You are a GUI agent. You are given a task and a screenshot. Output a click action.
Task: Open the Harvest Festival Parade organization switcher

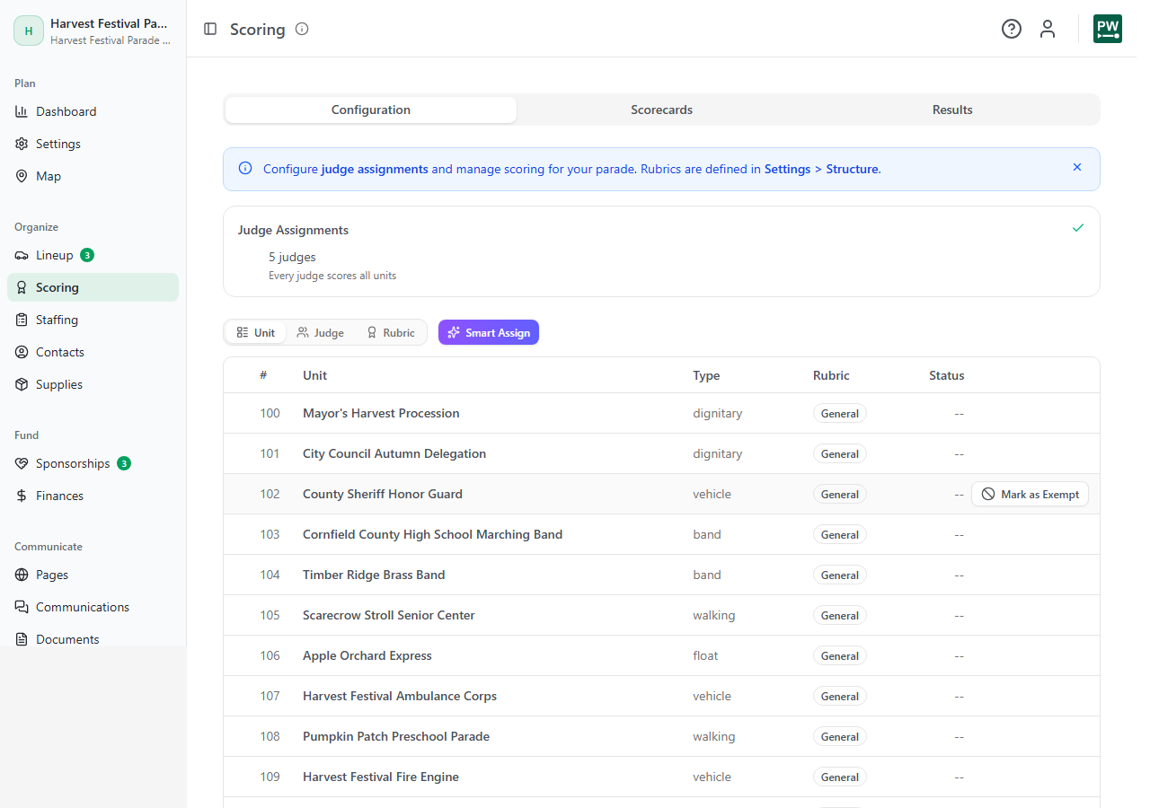(x=93, y=31)
